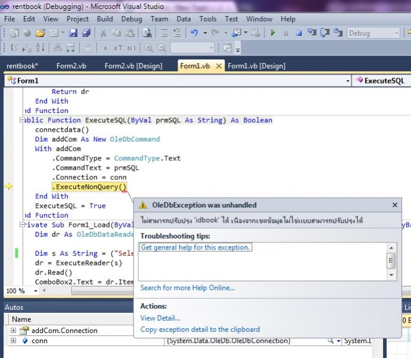Close the OleDbException popup
411x358 pixels.
point(395,205)
